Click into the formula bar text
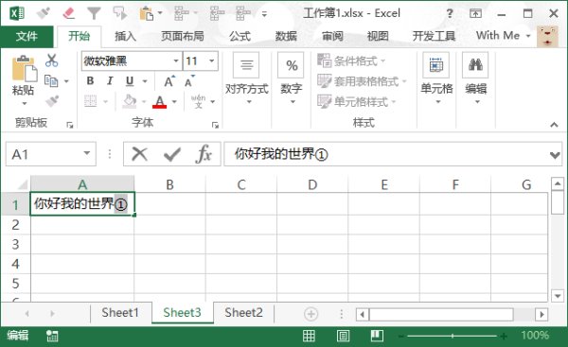This screenshot has width=568, height=347. tap(281, 154)
